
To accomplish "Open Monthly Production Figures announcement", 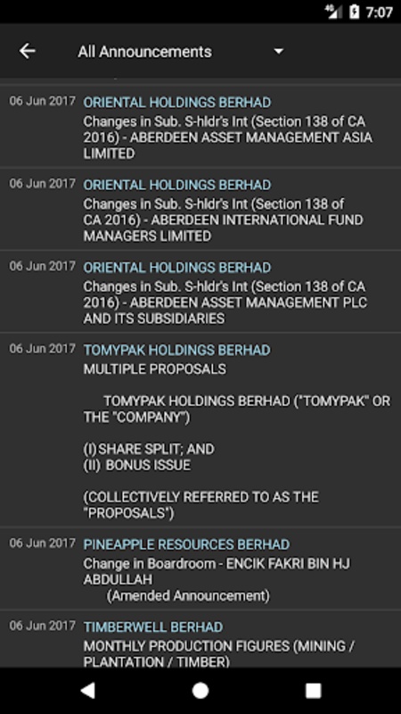I will pos(219,653).
